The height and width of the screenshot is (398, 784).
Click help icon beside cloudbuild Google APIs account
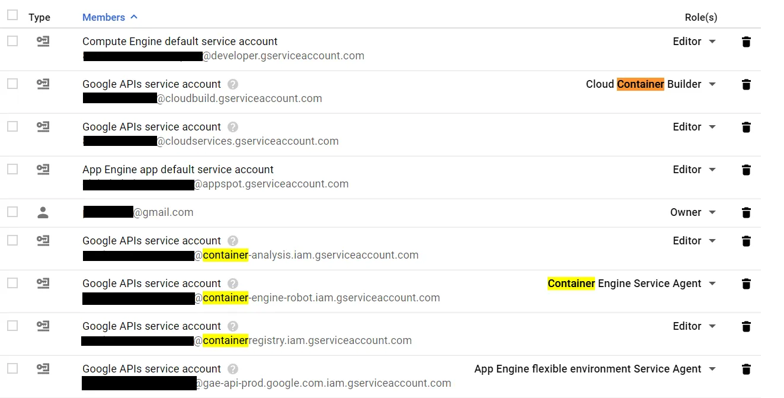pyautogui.click(x=233, y=84)
